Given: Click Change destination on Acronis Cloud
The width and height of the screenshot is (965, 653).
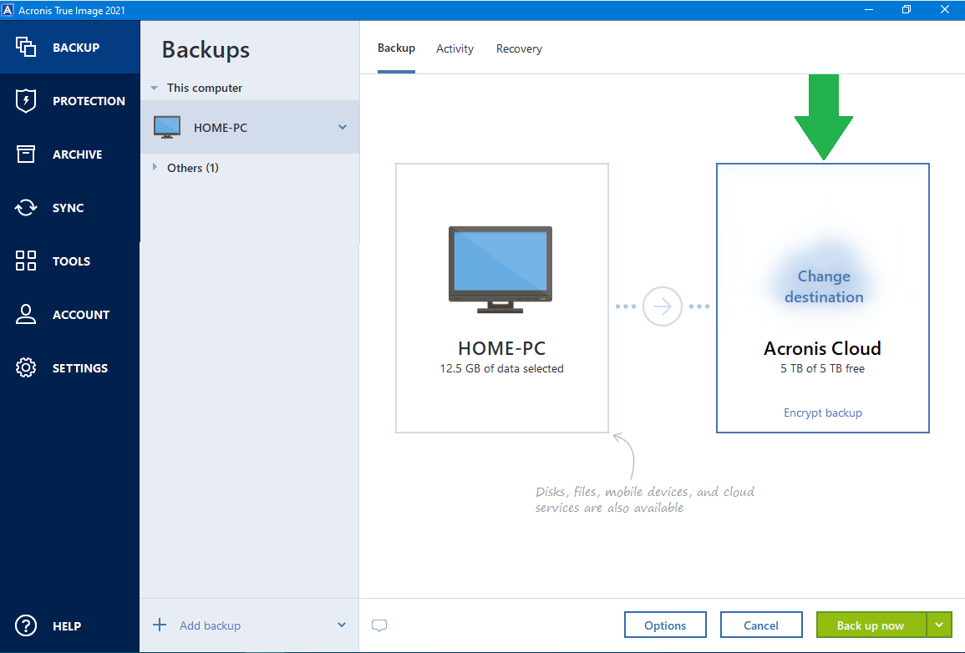Looking at the screenshot, I should point(823,286).
